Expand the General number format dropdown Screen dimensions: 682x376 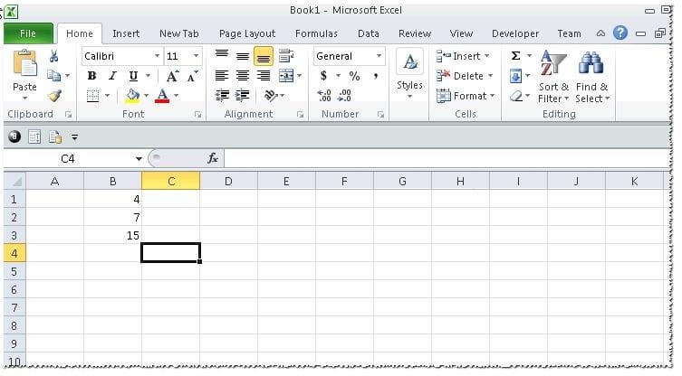click(379, 56)
